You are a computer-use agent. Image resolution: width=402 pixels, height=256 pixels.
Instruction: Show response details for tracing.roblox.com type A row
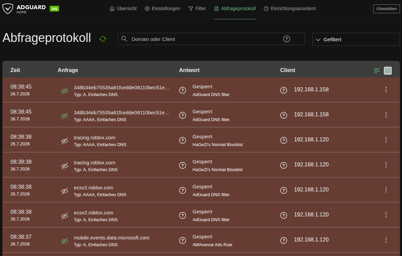[x=183, y=165]
